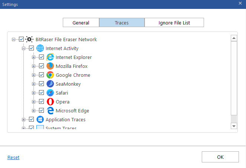Image resolution: width=246 pixels, height=168 pixels.
Task: Select the Safari label
Action: [62, 93]
